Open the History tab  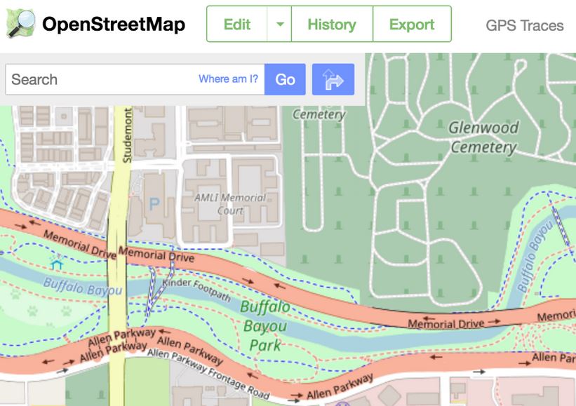pos(331,25)
